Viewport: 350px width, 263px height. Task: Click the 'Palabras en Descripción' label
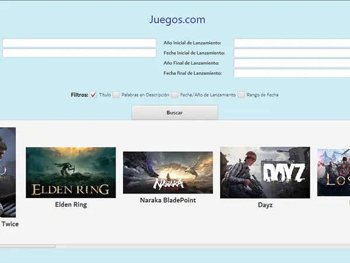coord(145,95)
